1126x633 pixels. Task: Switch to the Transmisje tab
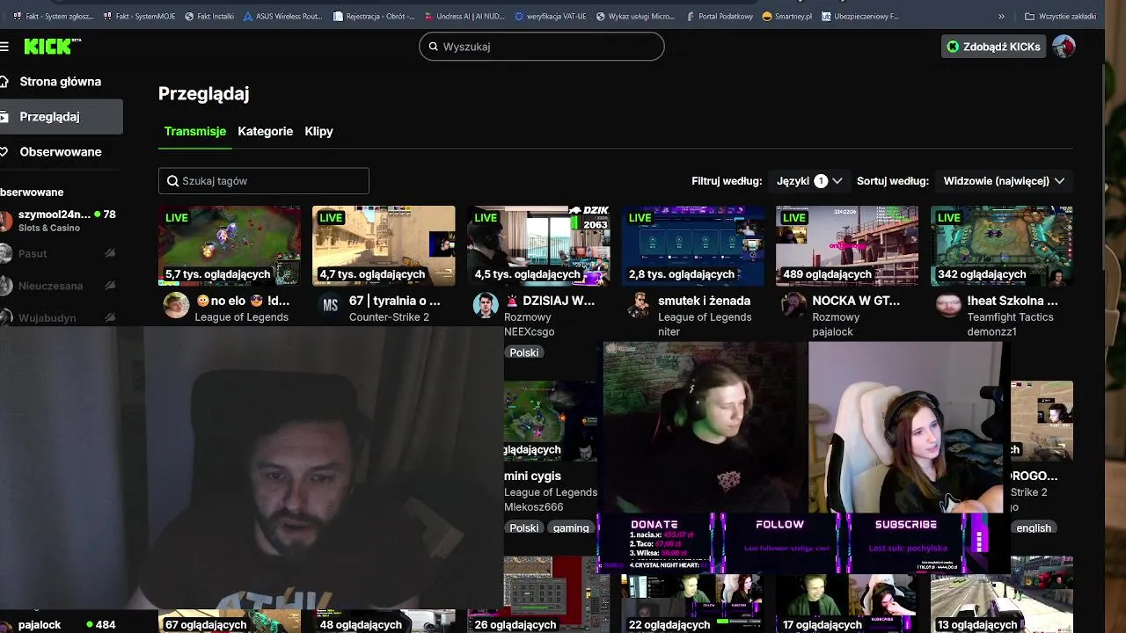(x=195, y=131)
